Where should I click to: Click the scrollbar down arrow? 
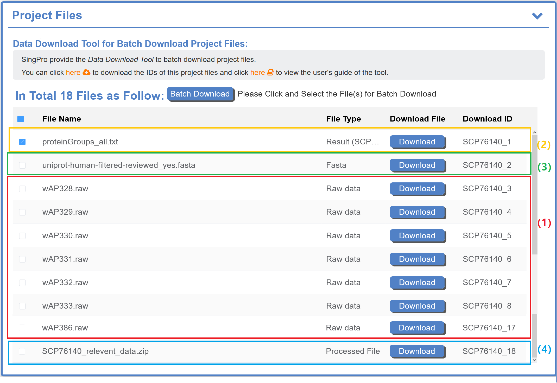535,360
